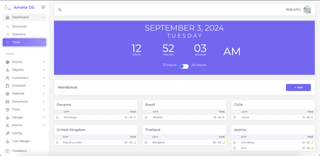Viewport: 320px width, 156px height.
Task: Click the 12-hours label
Action: point(169,65)
